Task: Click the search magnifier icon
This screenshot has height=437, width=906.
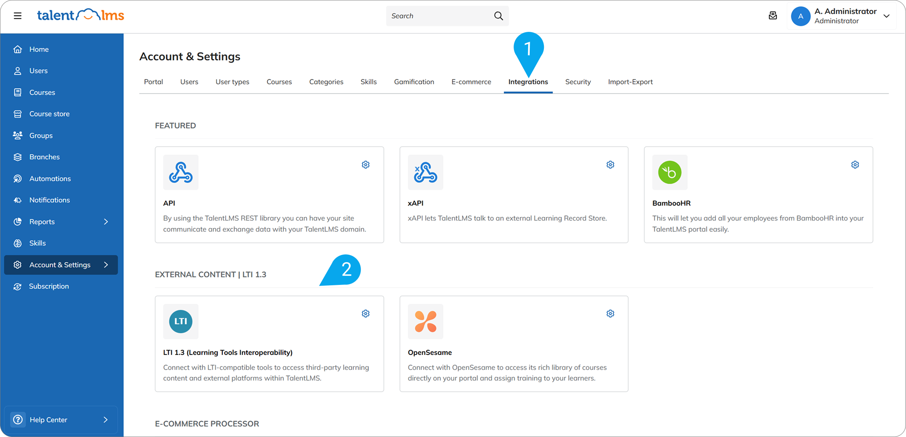Action: pyautogui.click(x=498, y=16)
